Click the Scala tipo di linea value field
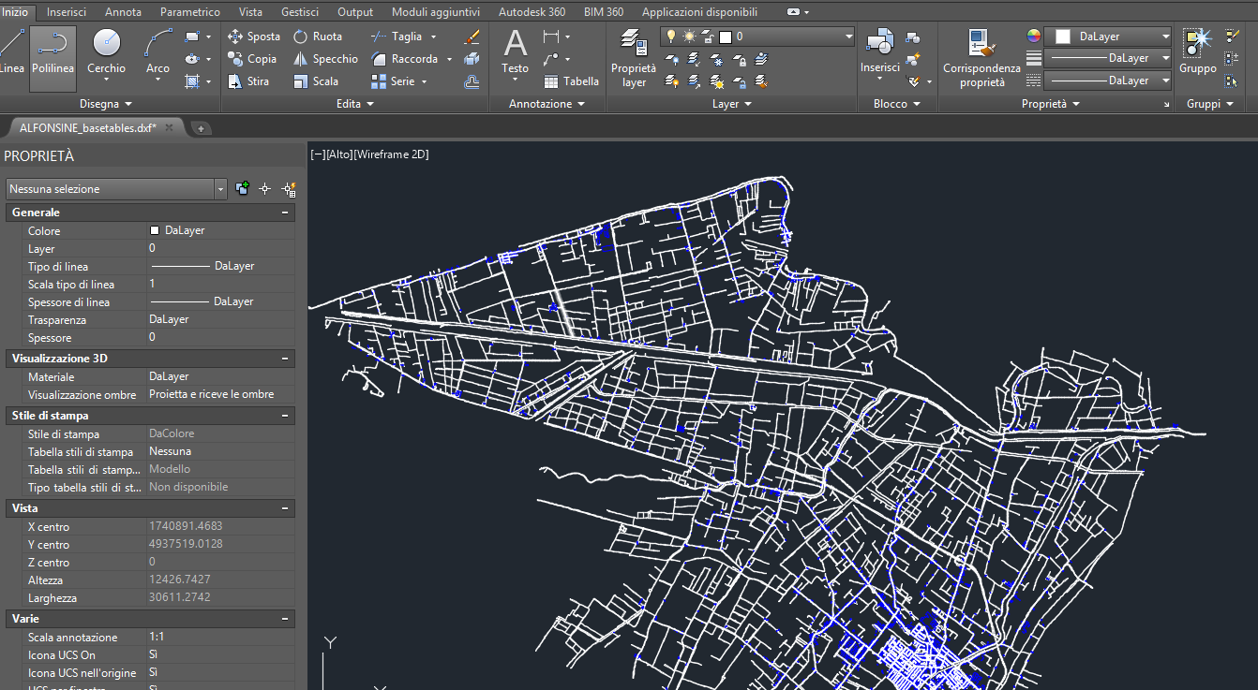 click(x=220, y=284)
